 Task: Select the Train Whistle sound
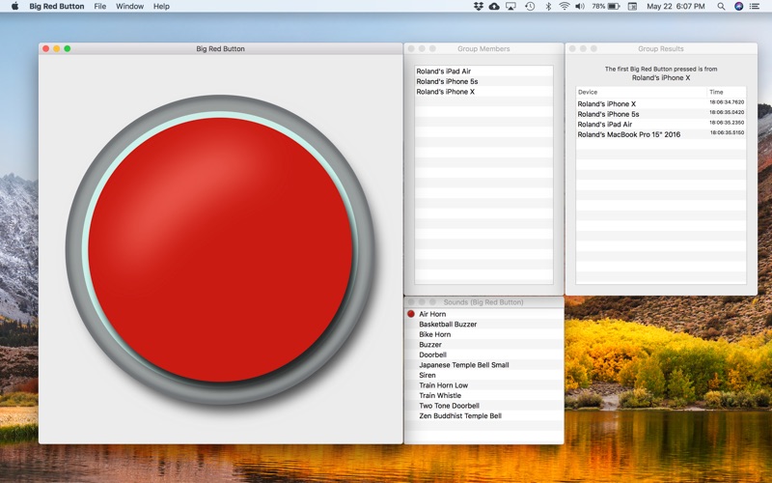click(484, 395)
